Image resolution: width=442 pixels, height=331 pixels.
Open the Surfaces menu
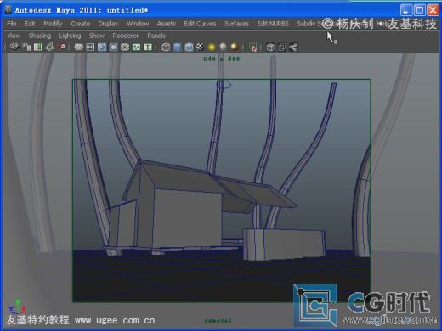tap(236, 24)
